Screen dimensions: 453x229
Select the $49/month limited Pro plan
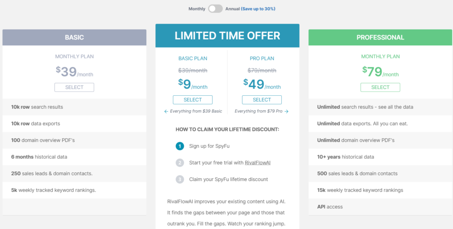262,100
